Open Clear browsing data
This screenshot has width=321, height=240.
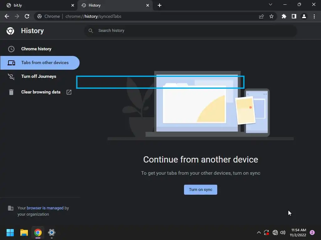40,92
